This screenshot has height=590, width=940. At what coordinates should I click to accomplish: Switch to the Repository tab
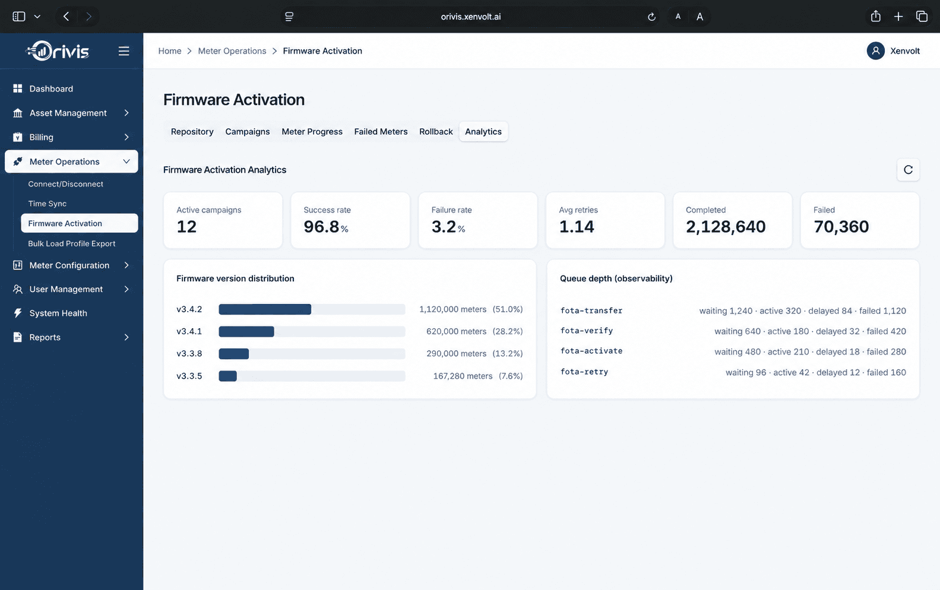coord(192,132)
